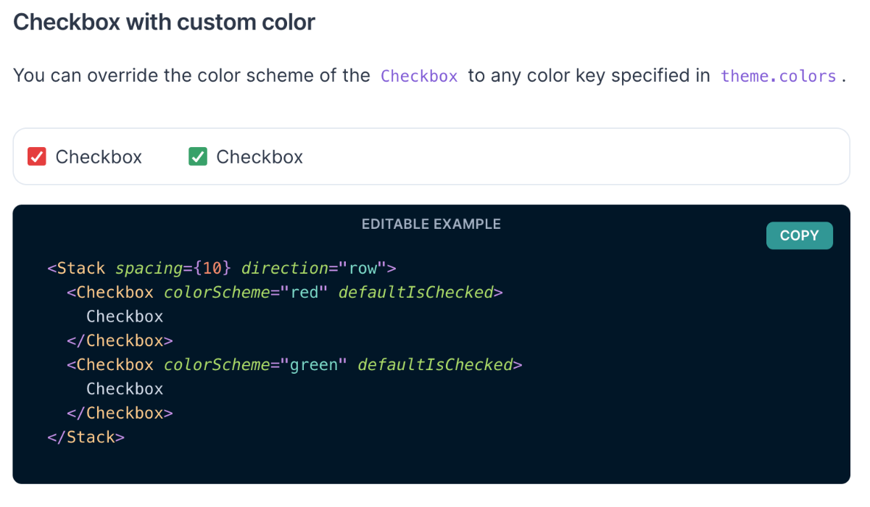Click the EDITABLE EXAMPLE label
The image size is (870, 507).
(431, 225)
